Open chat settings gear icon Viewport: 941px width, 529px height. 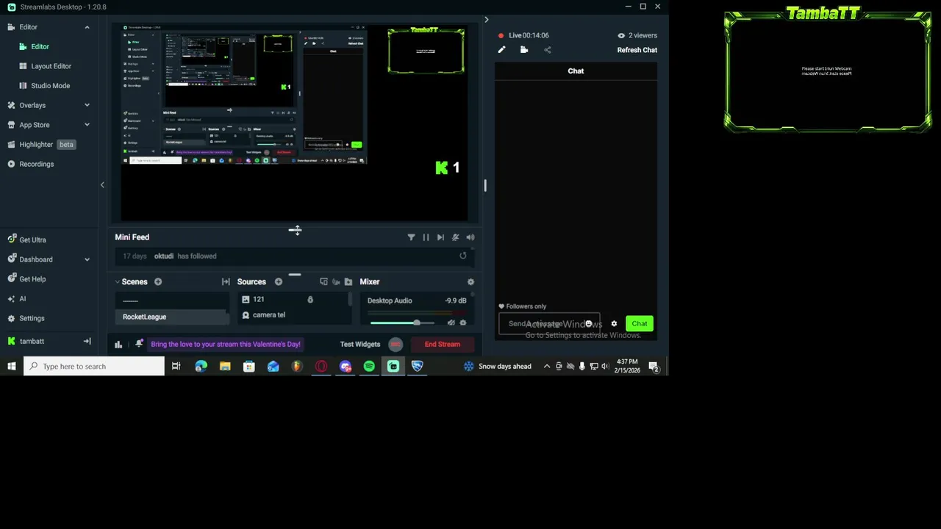coord(614,324)
